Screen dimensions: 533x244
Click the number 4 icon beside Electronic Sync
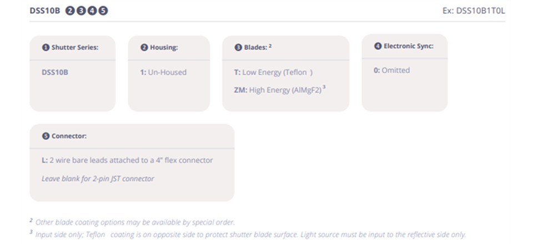coord(378,46)
